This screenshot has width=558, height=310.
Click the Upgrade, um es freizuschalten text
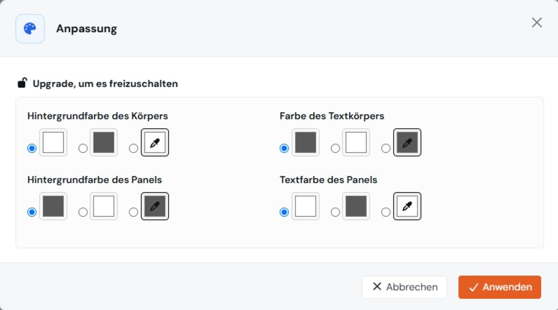pyautogui.click(x=105, y=84)
